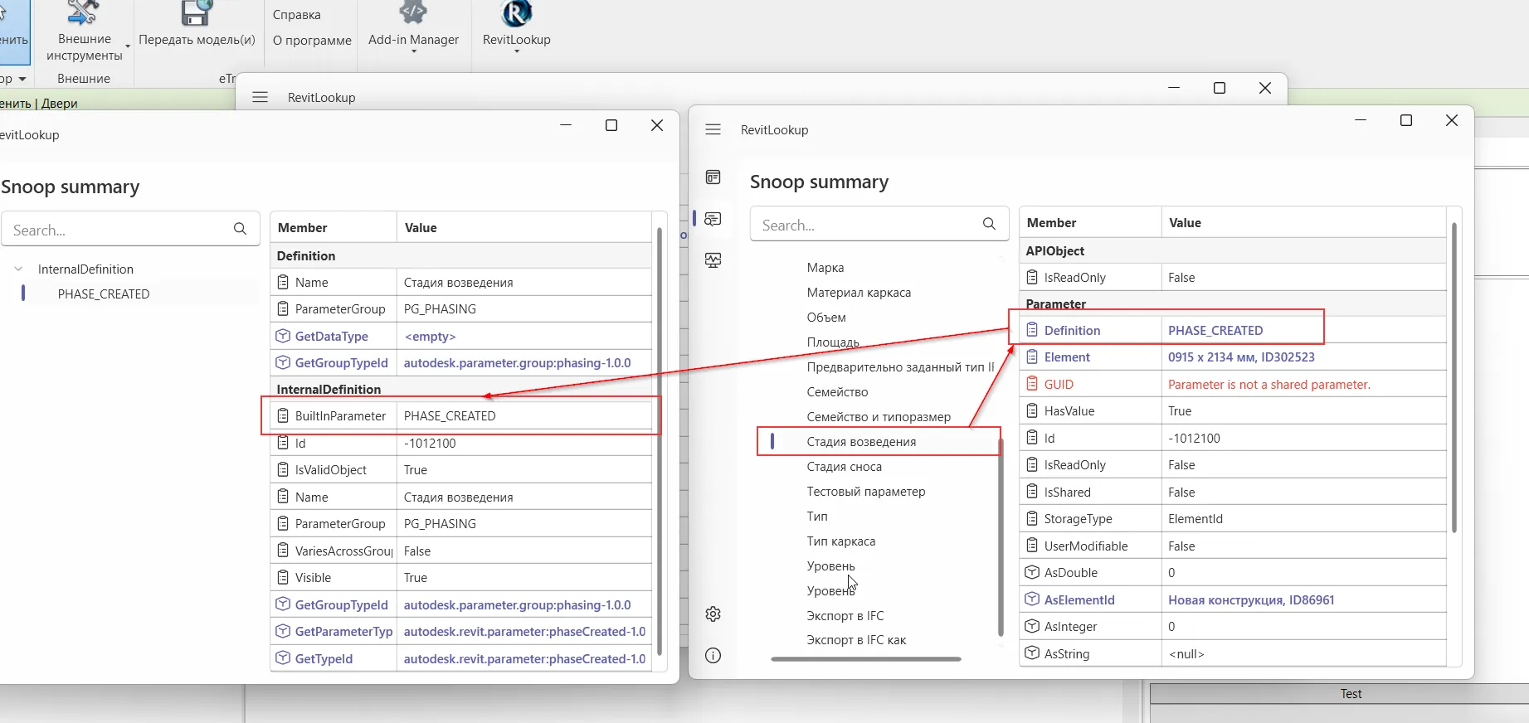Click the ElementId StorageType value
Image resolution: width=1529 pixels, height=723 pixels.
point(1195,519)
